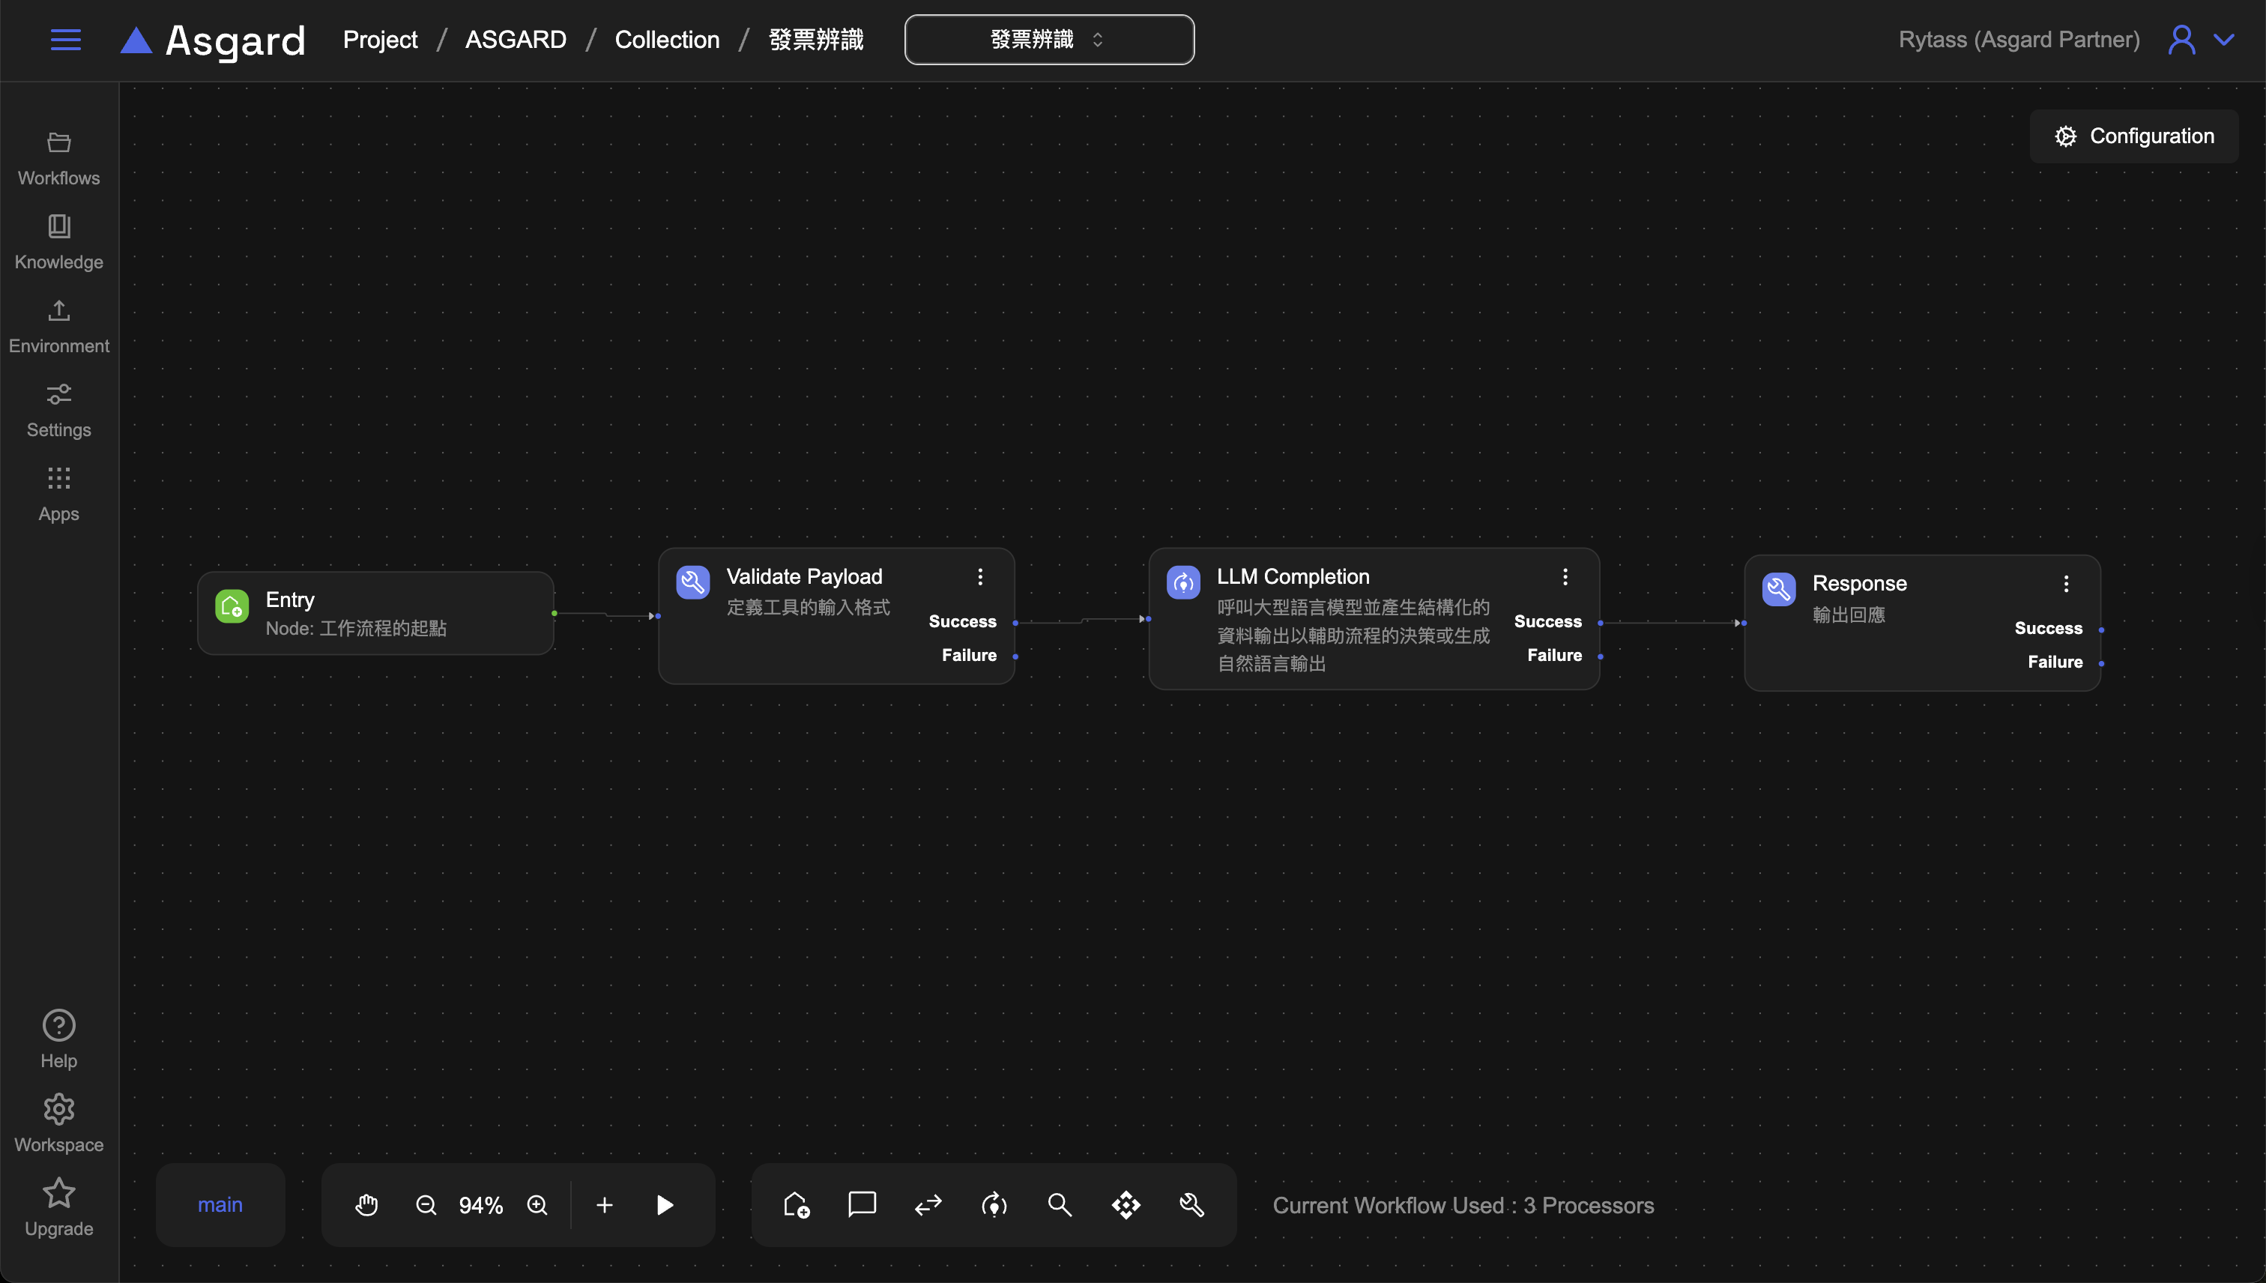Open the 發票辨識 workflow dropdown
Screen dimensions: 2266x1283
click(x=1048, y=40)
